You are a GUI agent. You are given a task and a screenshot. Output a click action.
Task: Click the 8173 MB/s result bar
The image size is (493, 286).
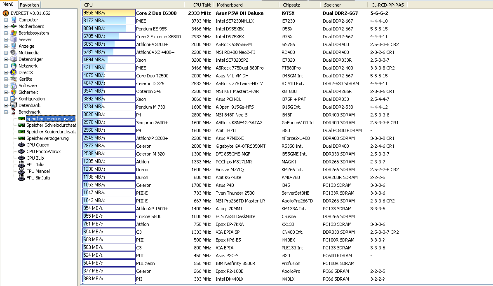[109, 21]
